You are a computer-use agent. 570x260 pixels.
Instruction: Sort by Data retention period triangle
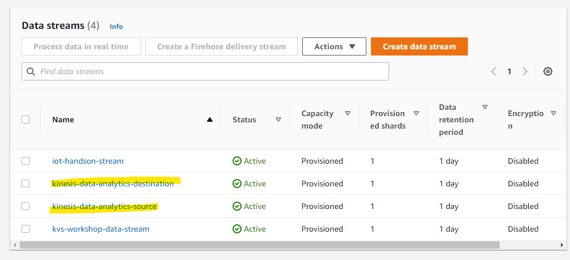[485, 107]
